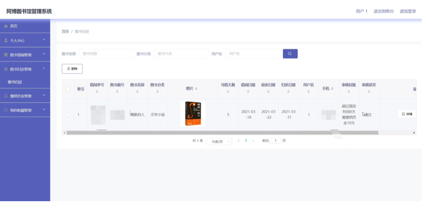The width and height of the screenshot is (422, 204).
Task: Toggle the select-all checkbox in table header
Action: (x=68, y=89)
